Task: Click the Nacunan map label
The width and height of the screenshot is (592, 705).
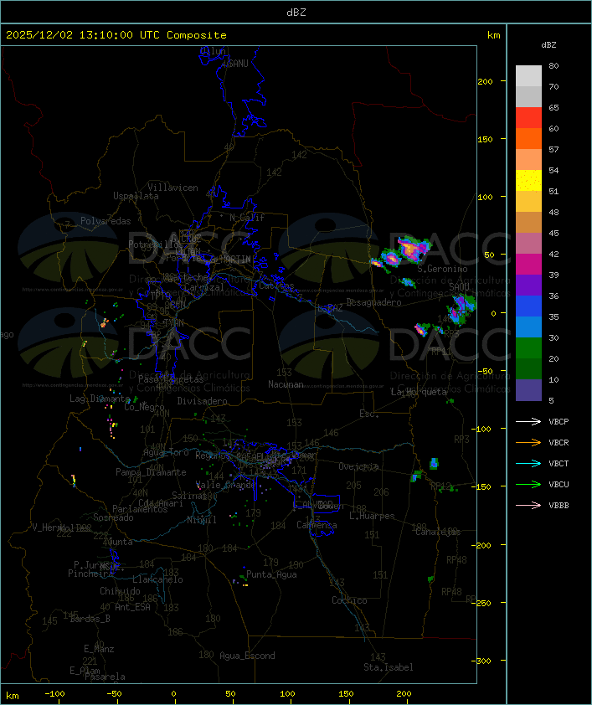Action: (x=286, y=384)
